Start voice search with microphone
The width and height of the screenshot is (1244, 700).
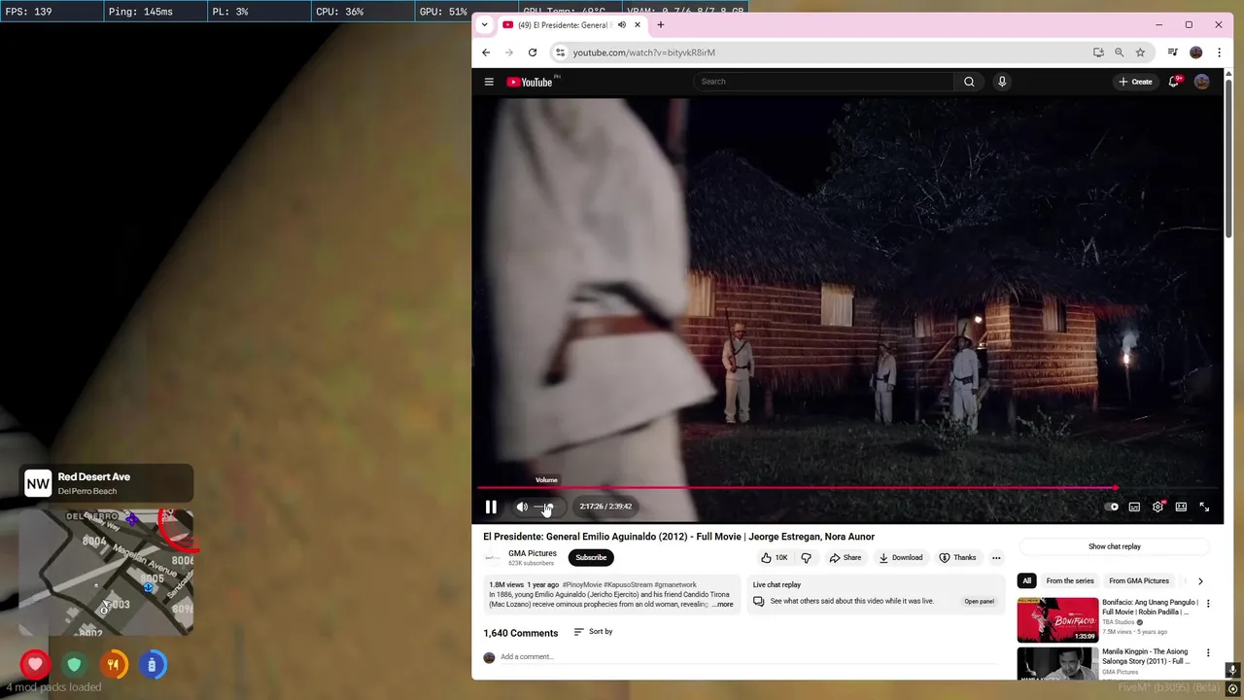pyautogui.click(x=1002, y=82)
